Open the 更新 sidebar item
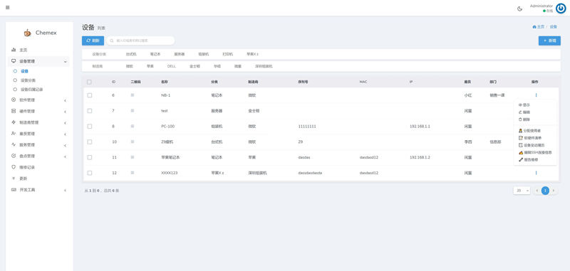 point(39,179)
